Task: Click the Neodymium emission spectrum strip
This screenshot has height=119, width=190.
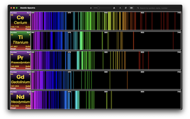Action: tap(106, 100)
